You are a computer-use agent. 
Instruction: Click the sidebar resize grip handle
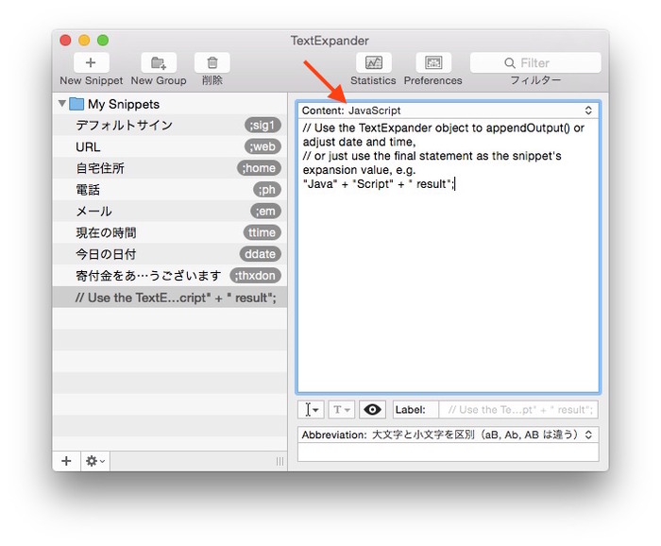[280, 461]
